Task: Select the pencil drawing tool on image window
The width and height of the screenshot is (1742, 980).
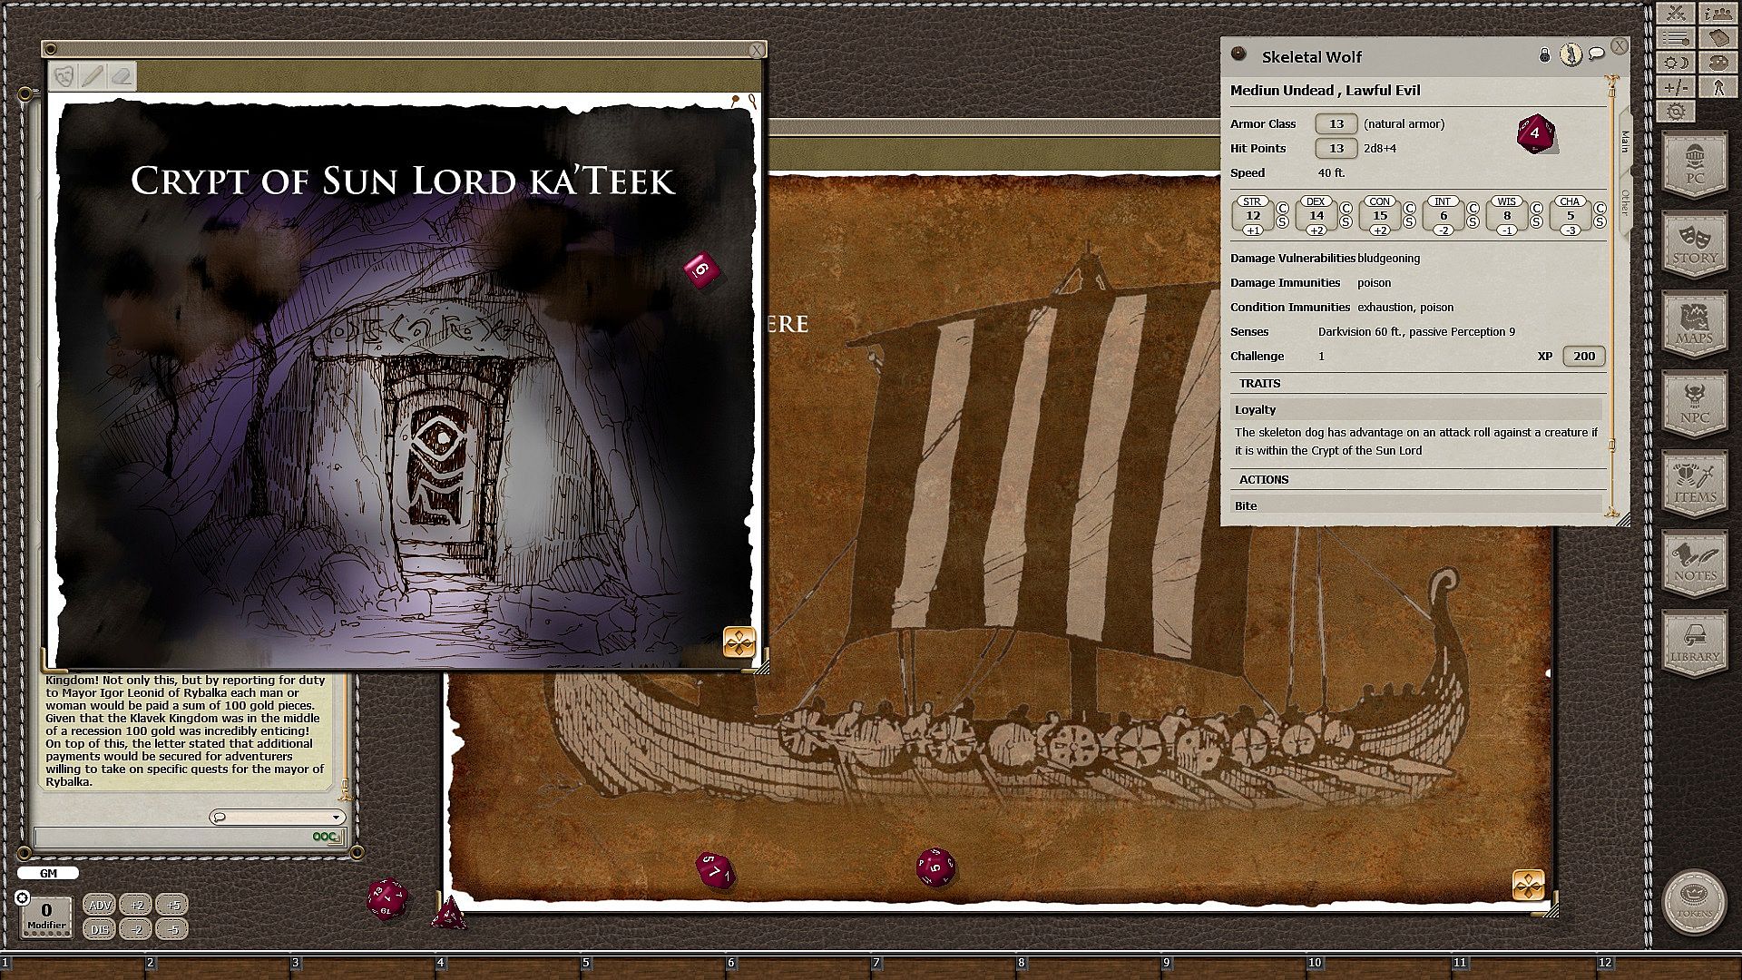Action: pos(92,76)
